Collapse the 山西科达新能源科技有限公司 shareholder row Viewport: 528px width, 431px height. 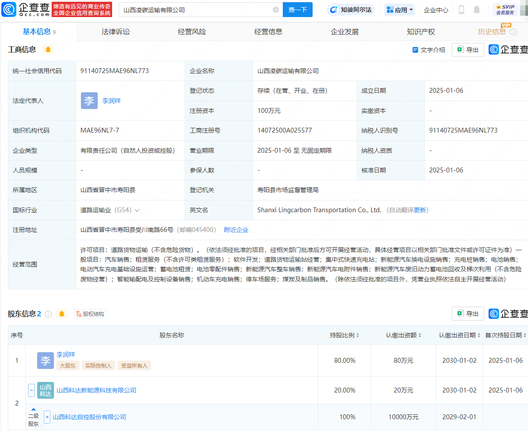(31, 390)
